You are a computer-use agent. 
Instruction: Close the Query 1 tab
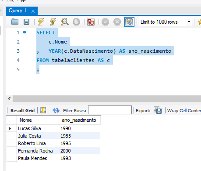pos(33,11)
